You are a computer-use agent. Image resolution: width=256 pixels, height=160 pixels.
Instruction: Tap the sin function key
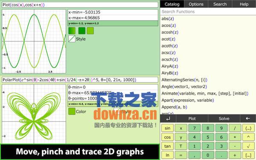tap(167, 128)
